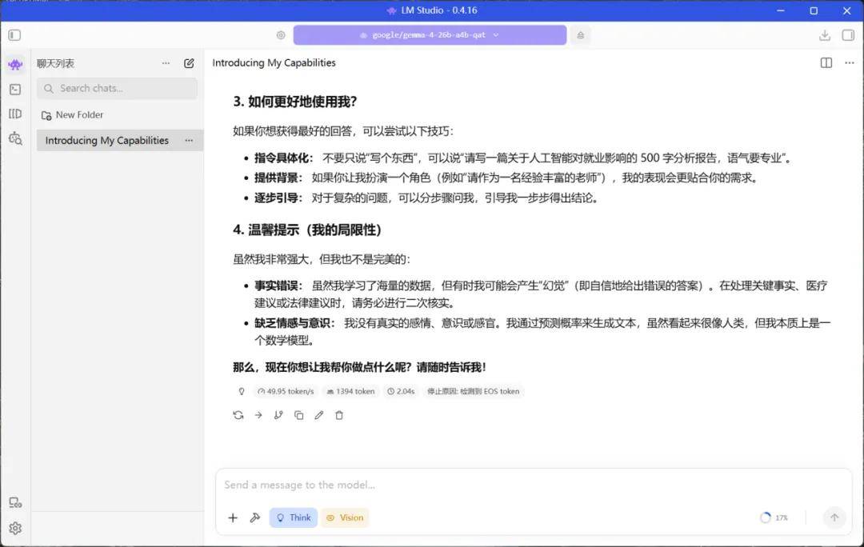Click the 提供背景 bullet text
The height and width of the screenshot is (547, 864).
point(506,178)
